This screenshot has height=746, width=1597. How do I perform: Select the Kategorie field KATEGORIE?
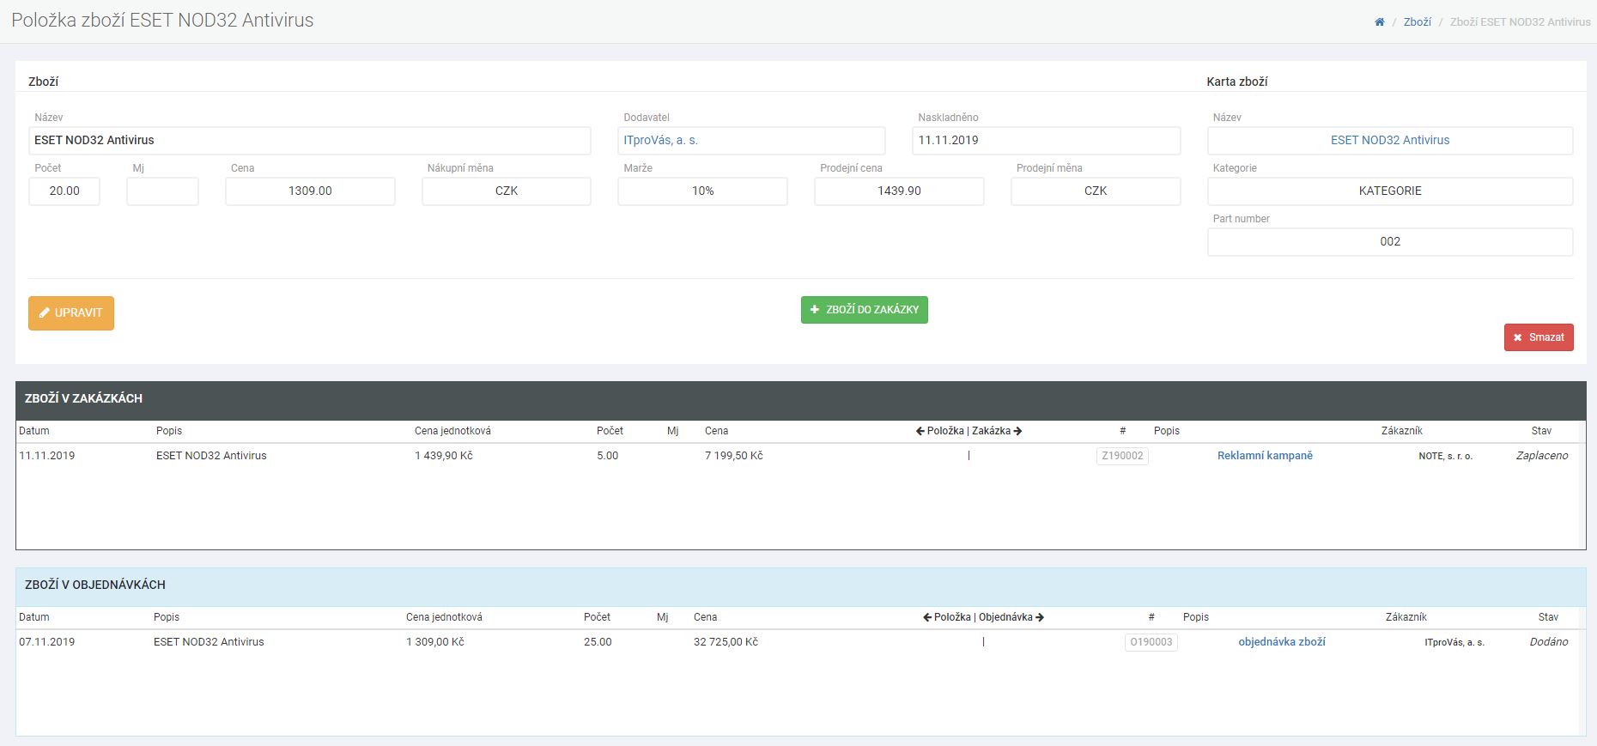tap(1390, 191)
